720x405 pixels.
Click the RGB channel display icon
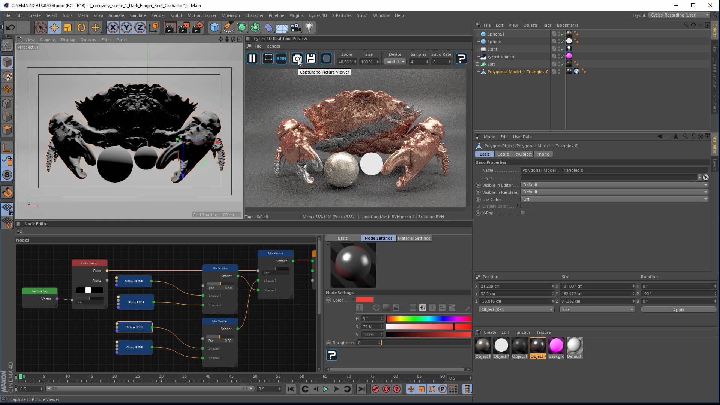[x=281, y=58]
